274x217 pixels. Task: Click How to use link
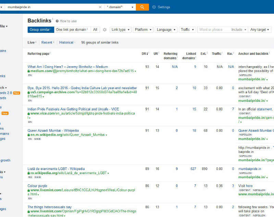(x=68, y=21)
